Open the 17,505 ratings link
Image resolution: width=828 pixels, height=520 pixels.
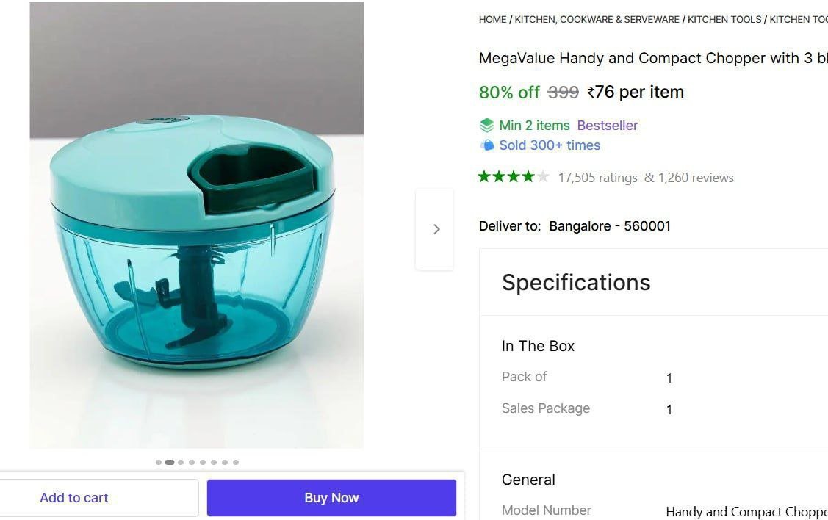pyautogui.click(x=597, y=178)
